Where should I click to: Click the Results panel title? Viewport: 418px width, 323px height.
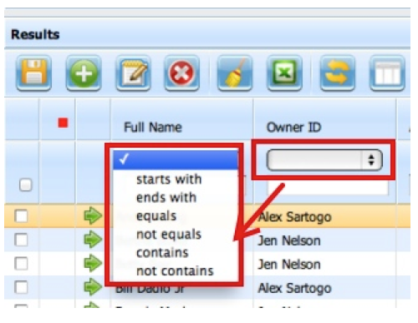(35, 34)
